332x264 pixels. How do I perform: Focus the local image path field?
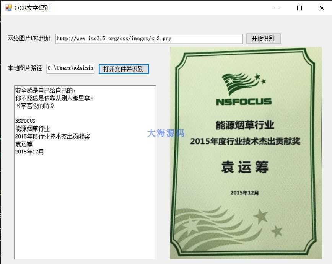point(70,68)
